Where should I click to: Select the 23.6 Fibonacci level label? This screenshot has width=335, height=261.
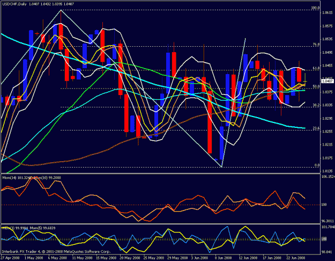click(316, 128)
